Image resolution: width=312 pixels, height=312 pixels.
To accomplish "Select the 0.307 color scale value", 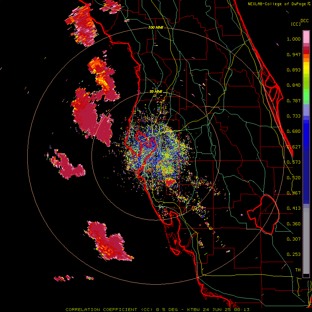I will tap(294, 239).
